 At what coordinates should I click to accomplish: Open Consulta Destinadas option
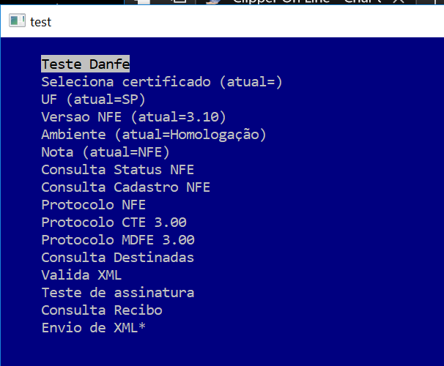pyautogui.click(x=117, y=258)
